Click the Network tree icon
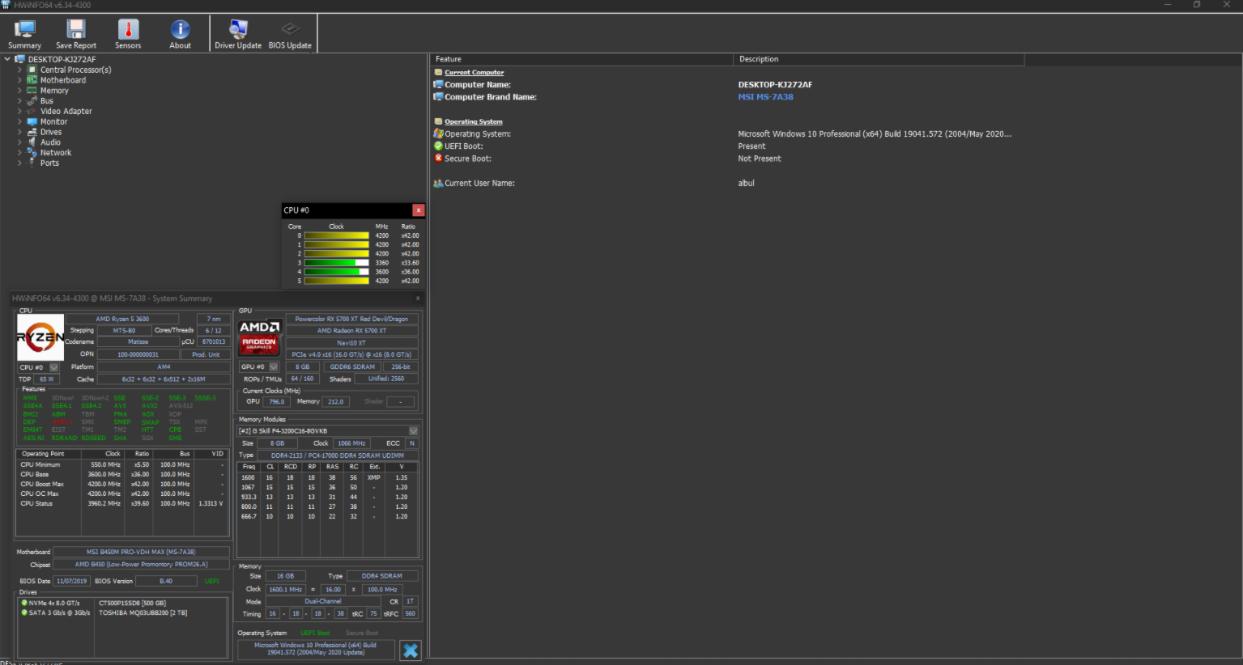Screen dimensions: 1243x665 point(32,152)
